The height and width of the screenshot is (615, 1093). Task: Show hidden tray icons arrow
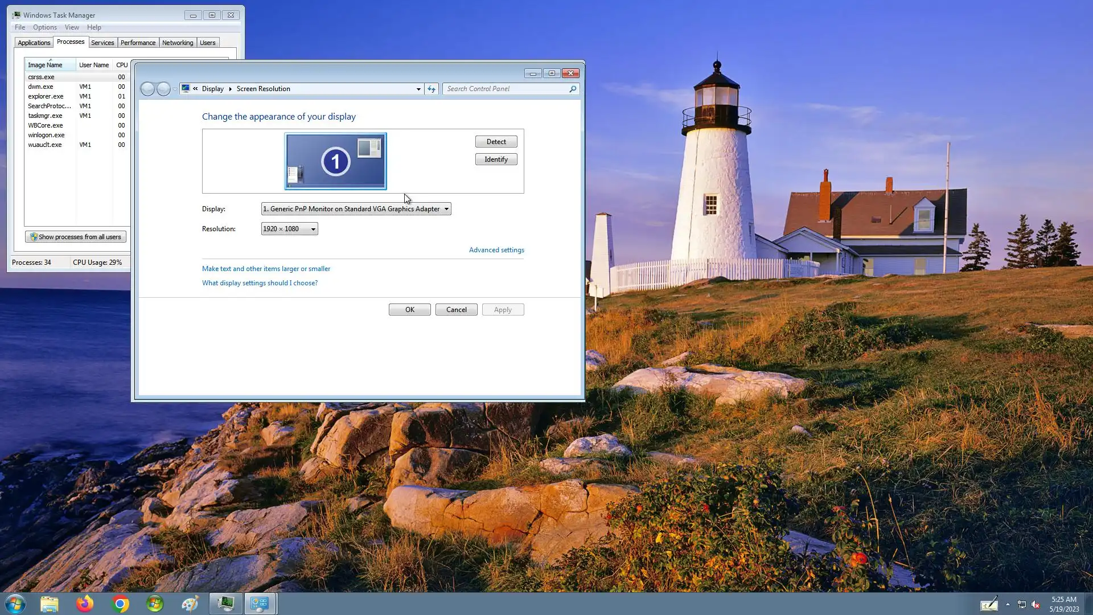point(1008,604)
